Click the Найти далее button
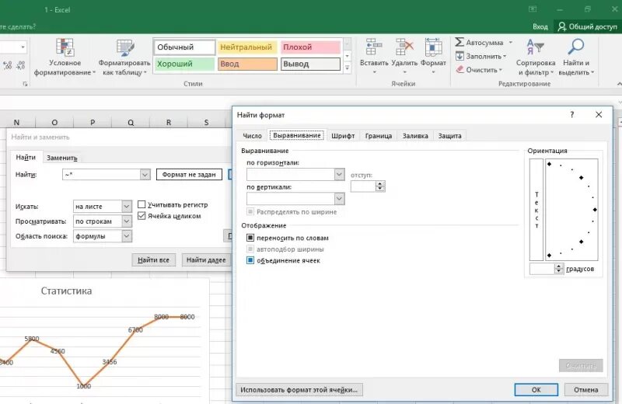 pyautogui.click(x=206, y=260)
